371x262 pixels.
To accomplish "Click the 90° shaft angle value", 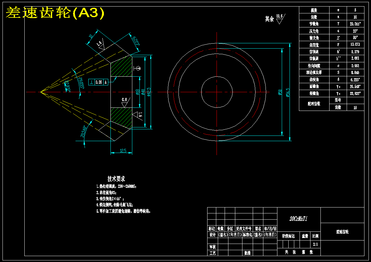I will 355,38.
